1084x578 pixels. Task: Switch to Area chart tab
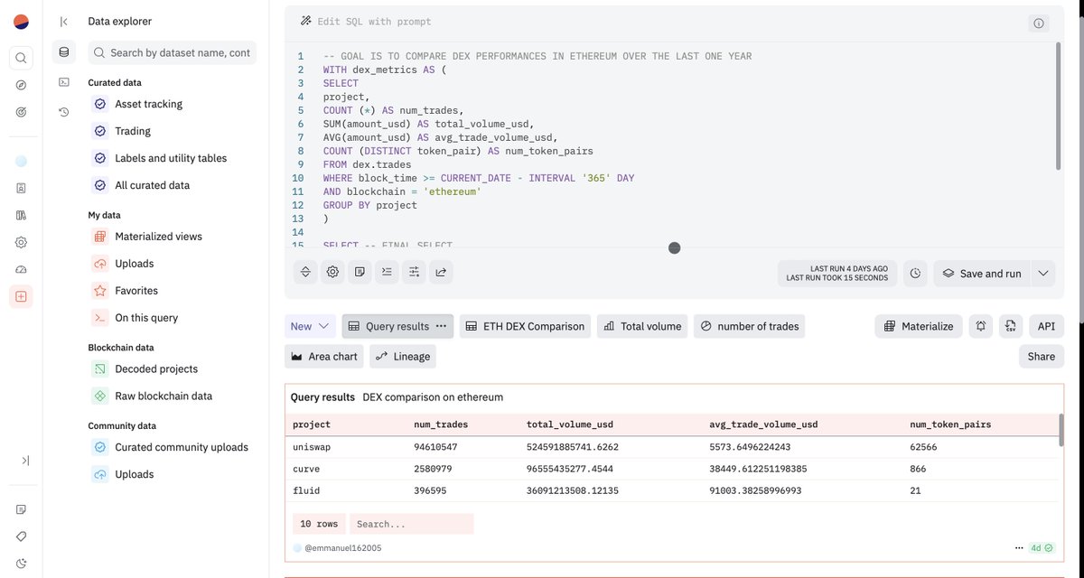tap(324, 357)
